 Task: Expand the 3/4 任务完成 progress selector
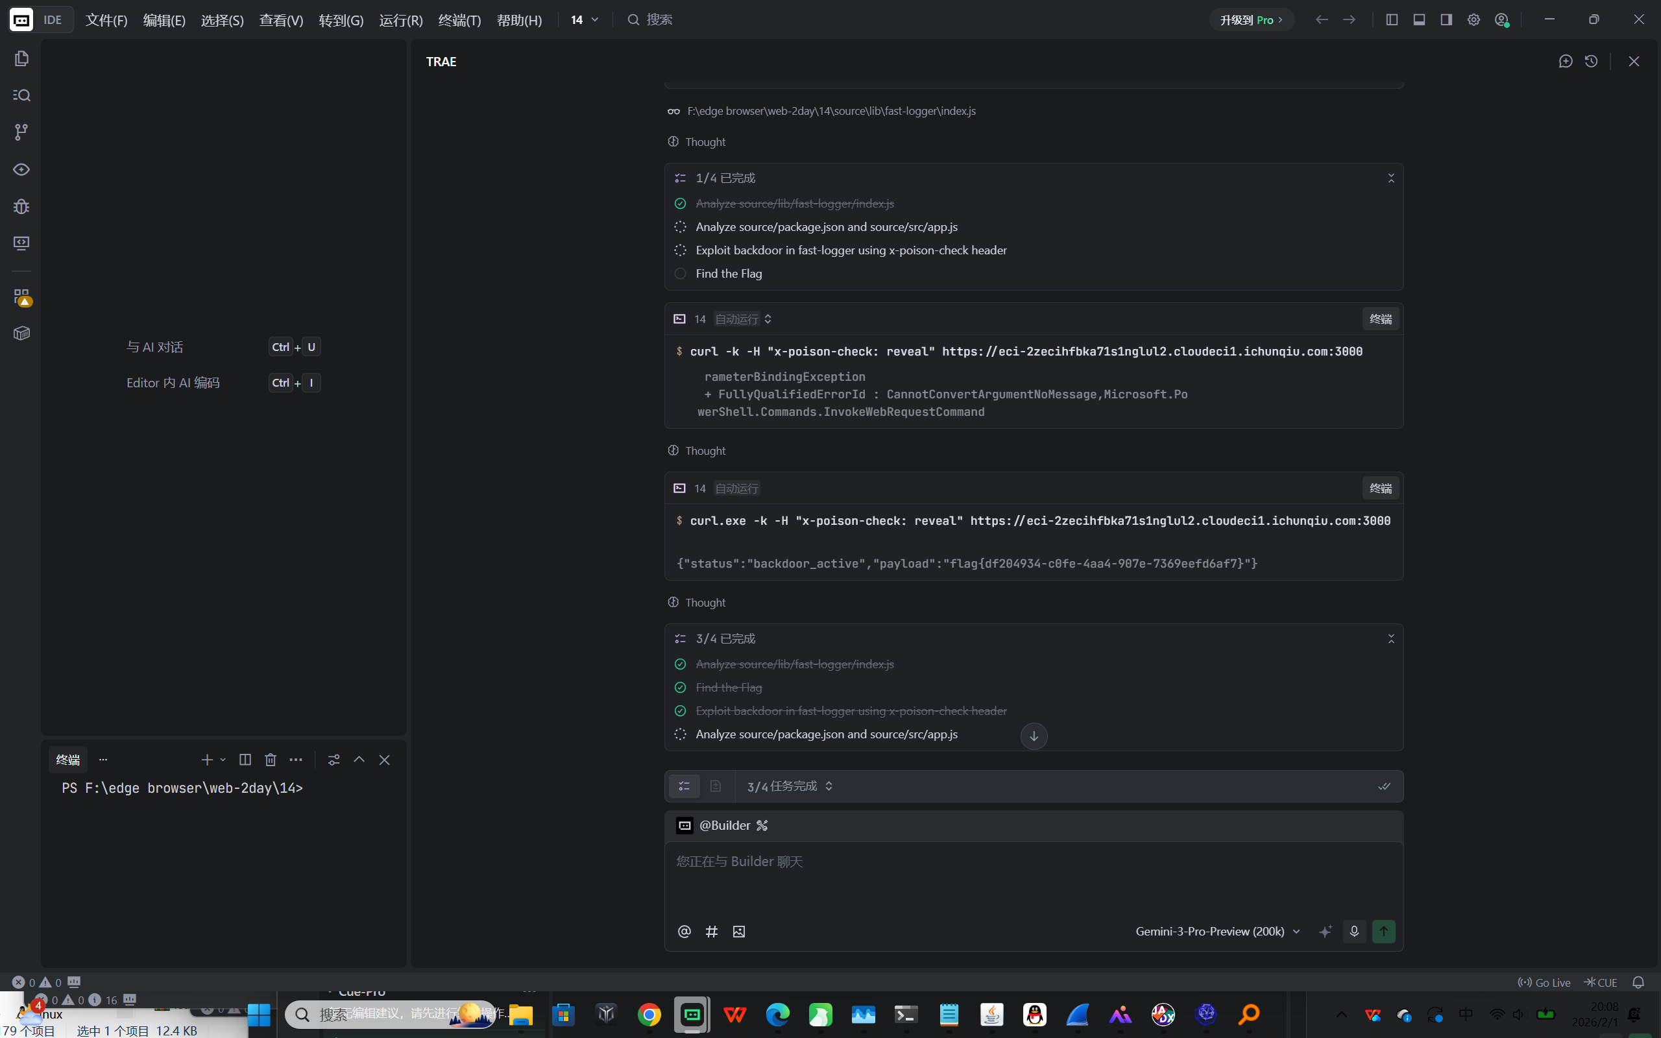pos(790,786)
